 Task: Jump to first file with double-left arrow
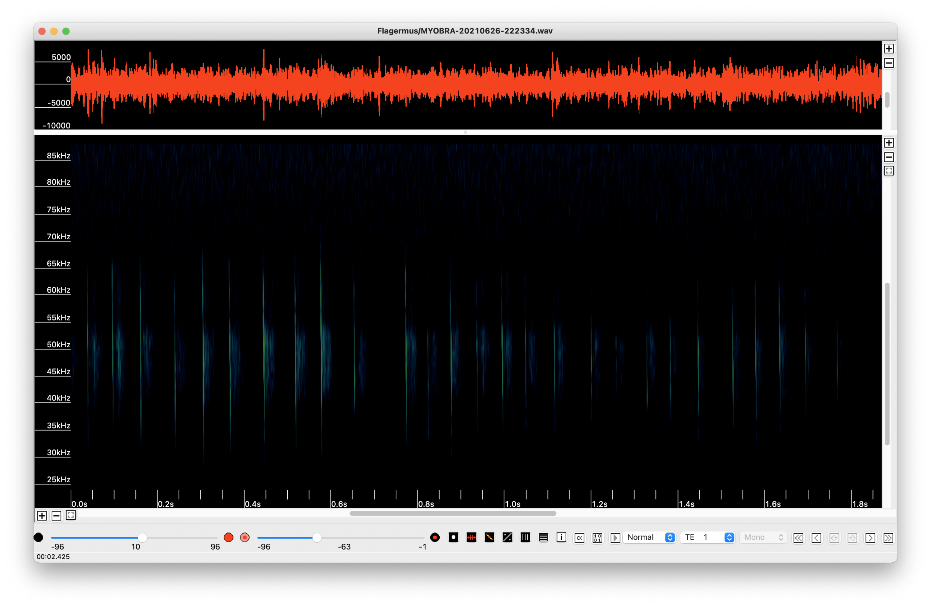(x=798, y=538)
